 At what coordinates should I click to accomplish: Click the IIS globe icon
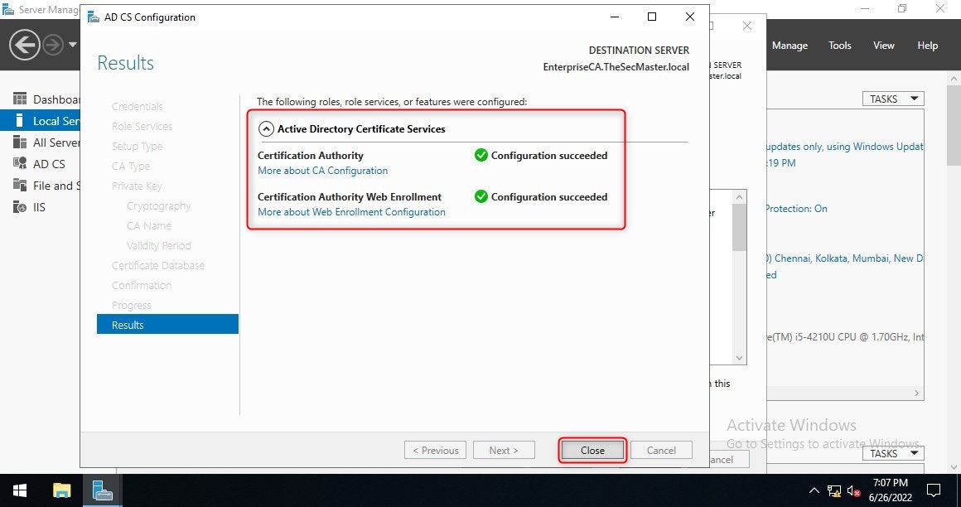point(20,207)
